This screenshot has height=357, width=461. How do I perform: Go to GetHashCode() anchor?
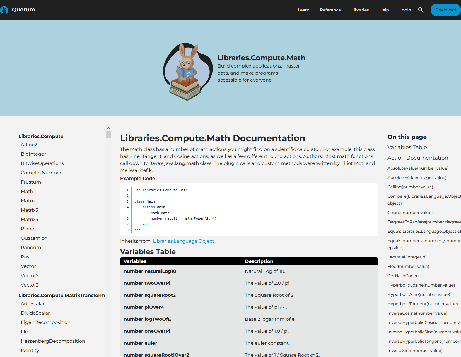tap(403, 276)
